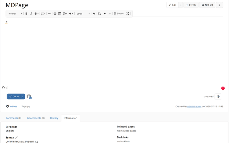Click the text 'a' in the editor
229x143 pixels.
6,22
